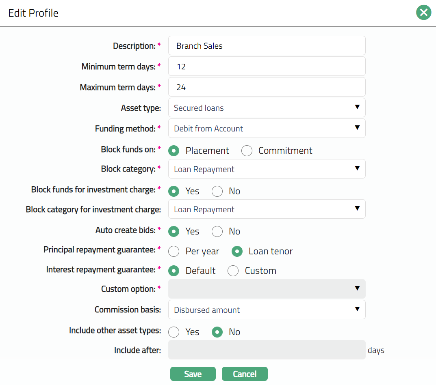This screenshot has width=436, height=385.
Task: Open the Asset type dropdown
Action: pos(267,108)
